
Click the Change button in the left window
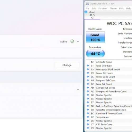67,65
